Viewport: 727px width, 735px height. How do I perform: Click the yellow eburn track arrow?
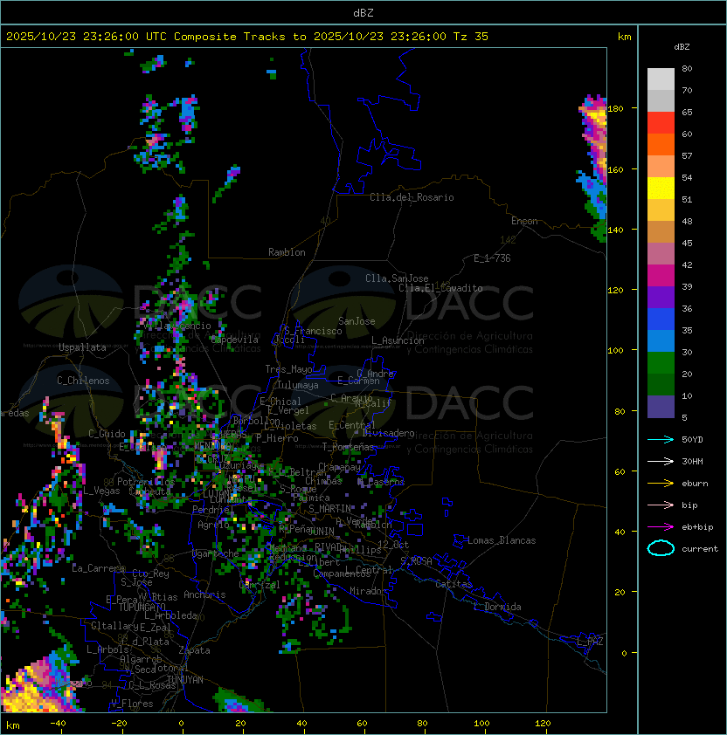661,484
